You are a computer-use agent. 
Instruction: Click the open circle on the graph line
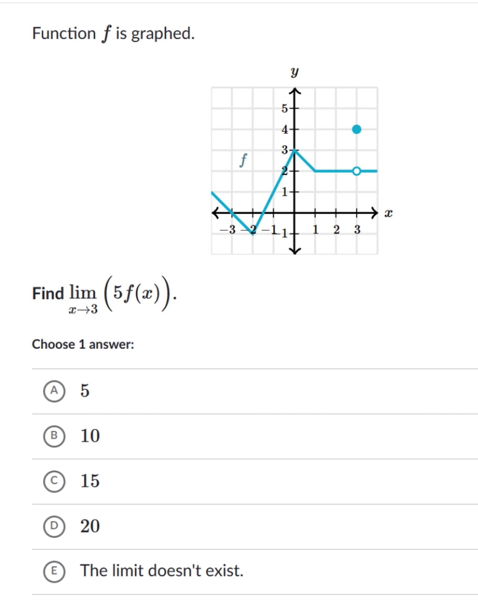[356, 171]
